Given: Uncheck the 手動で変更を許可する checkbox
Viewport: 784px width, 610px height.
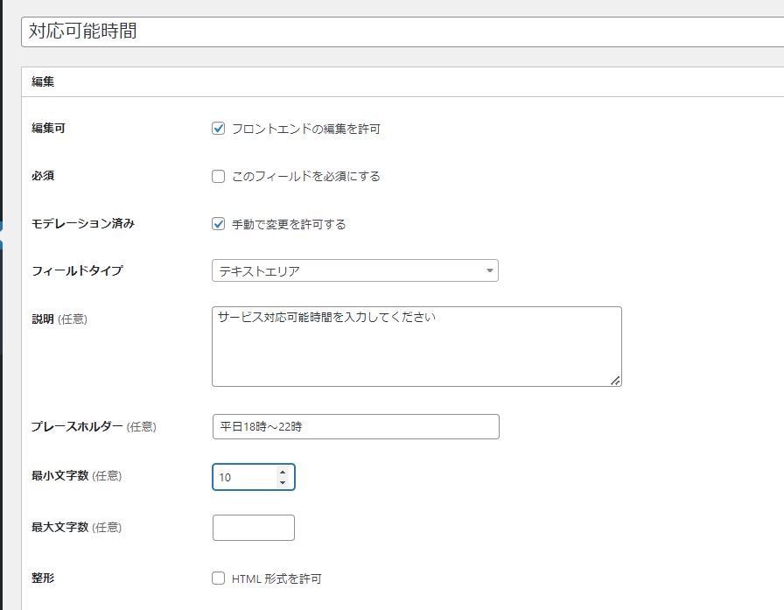Looking at the screenshot, I should [219, 224].
